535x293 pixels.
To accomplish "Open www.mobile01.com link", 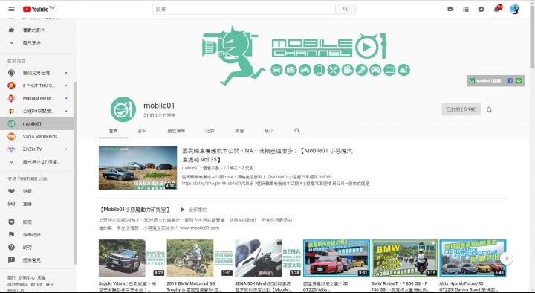I will click(x=200, y=228).
